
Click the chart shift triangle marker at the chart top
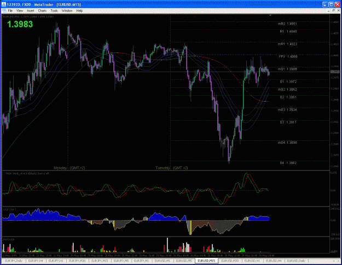coord(270,15)
